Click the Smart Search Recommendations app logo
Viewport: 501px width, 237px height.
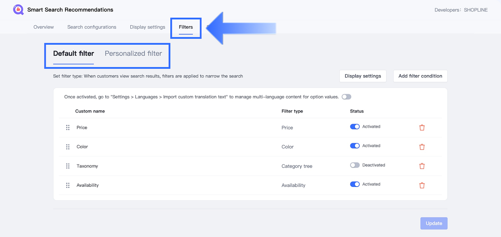(x=18, y=10)
